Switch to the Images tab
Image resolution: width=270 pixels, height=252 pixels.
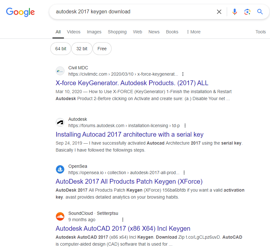(94, 32)
